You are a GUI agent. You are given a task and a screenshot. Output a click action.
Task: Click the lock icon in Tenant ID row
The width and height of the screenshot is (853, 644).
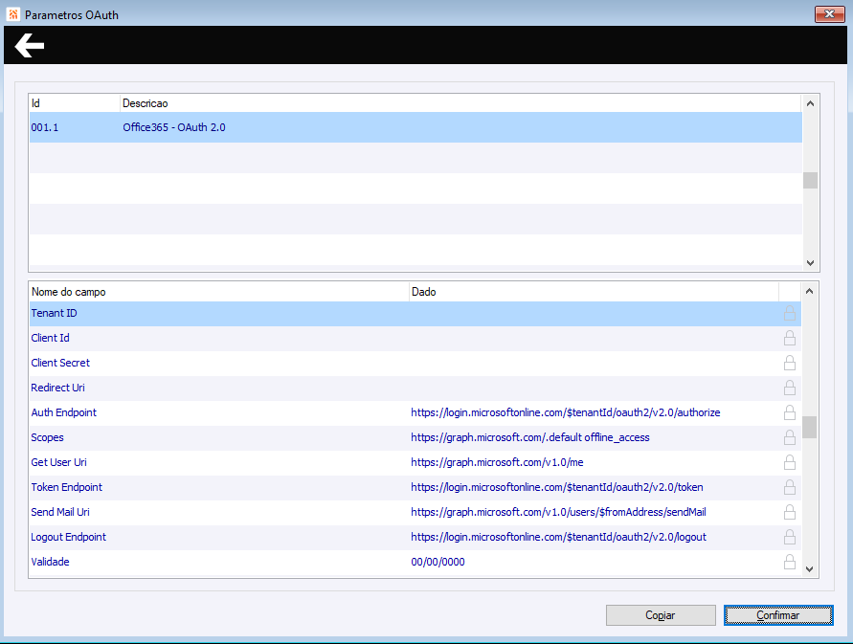(x=790, y=313)
